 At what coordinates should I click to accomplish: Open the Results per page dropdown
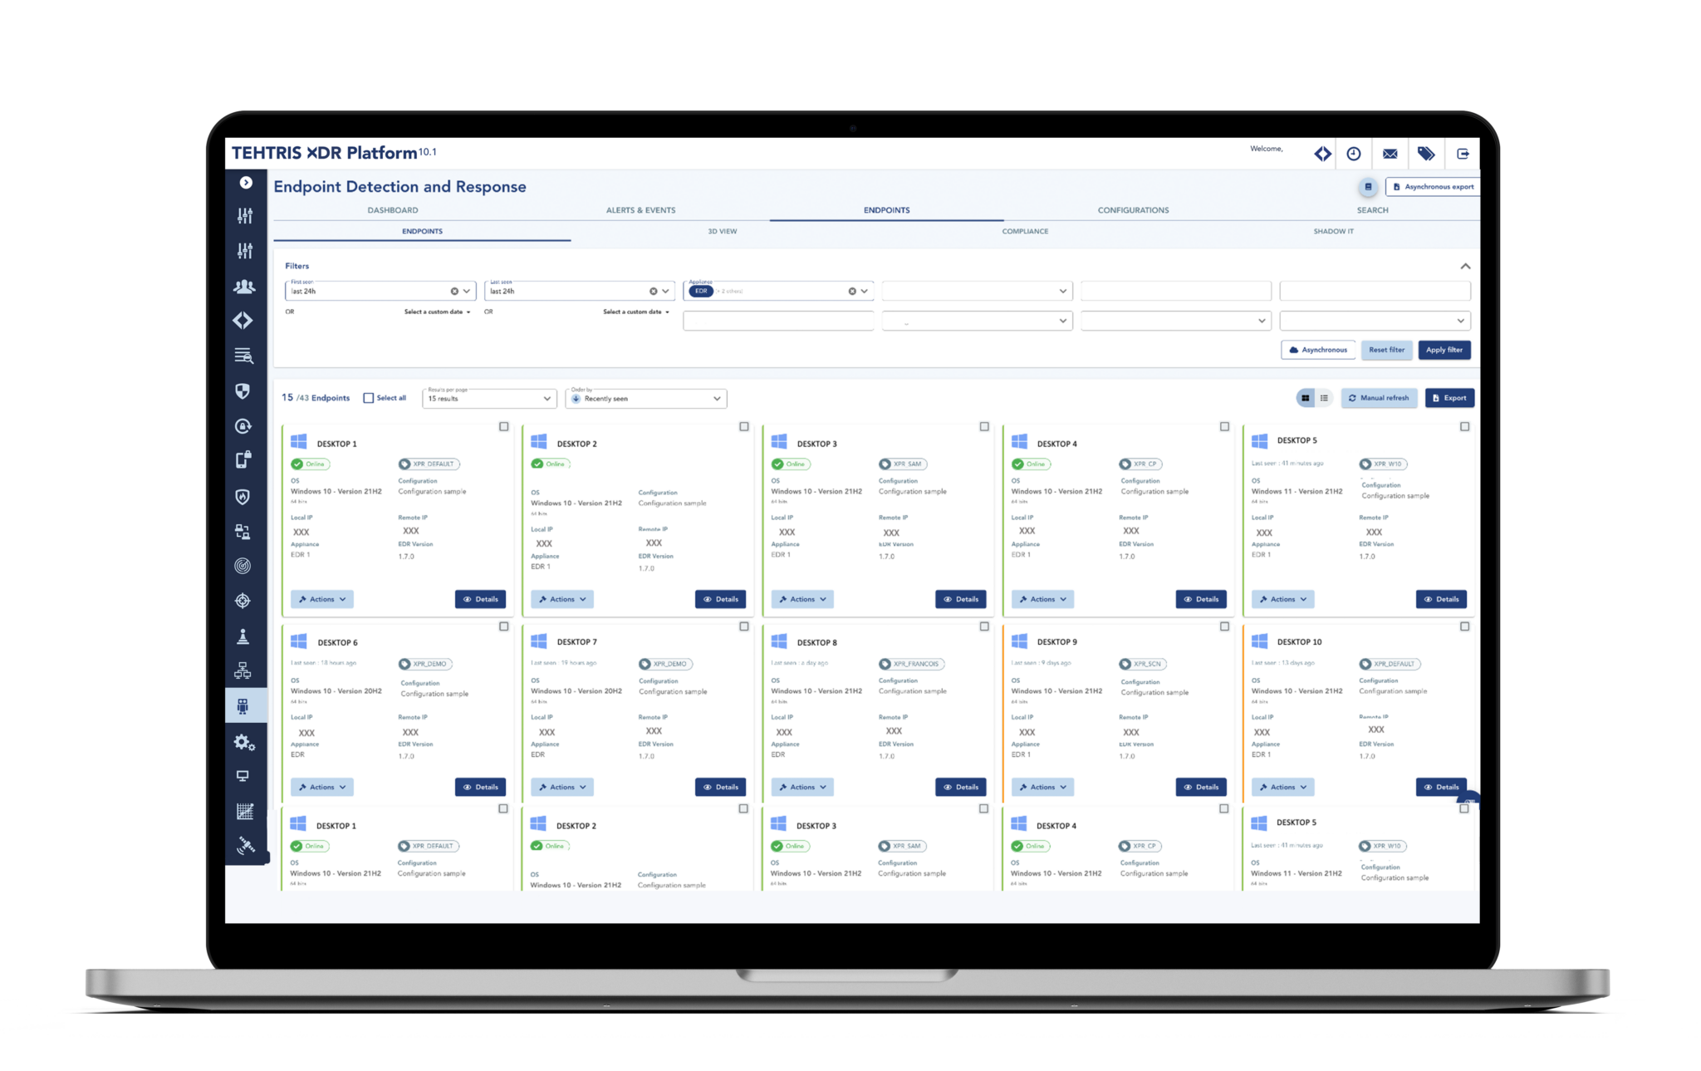point(488,398)
